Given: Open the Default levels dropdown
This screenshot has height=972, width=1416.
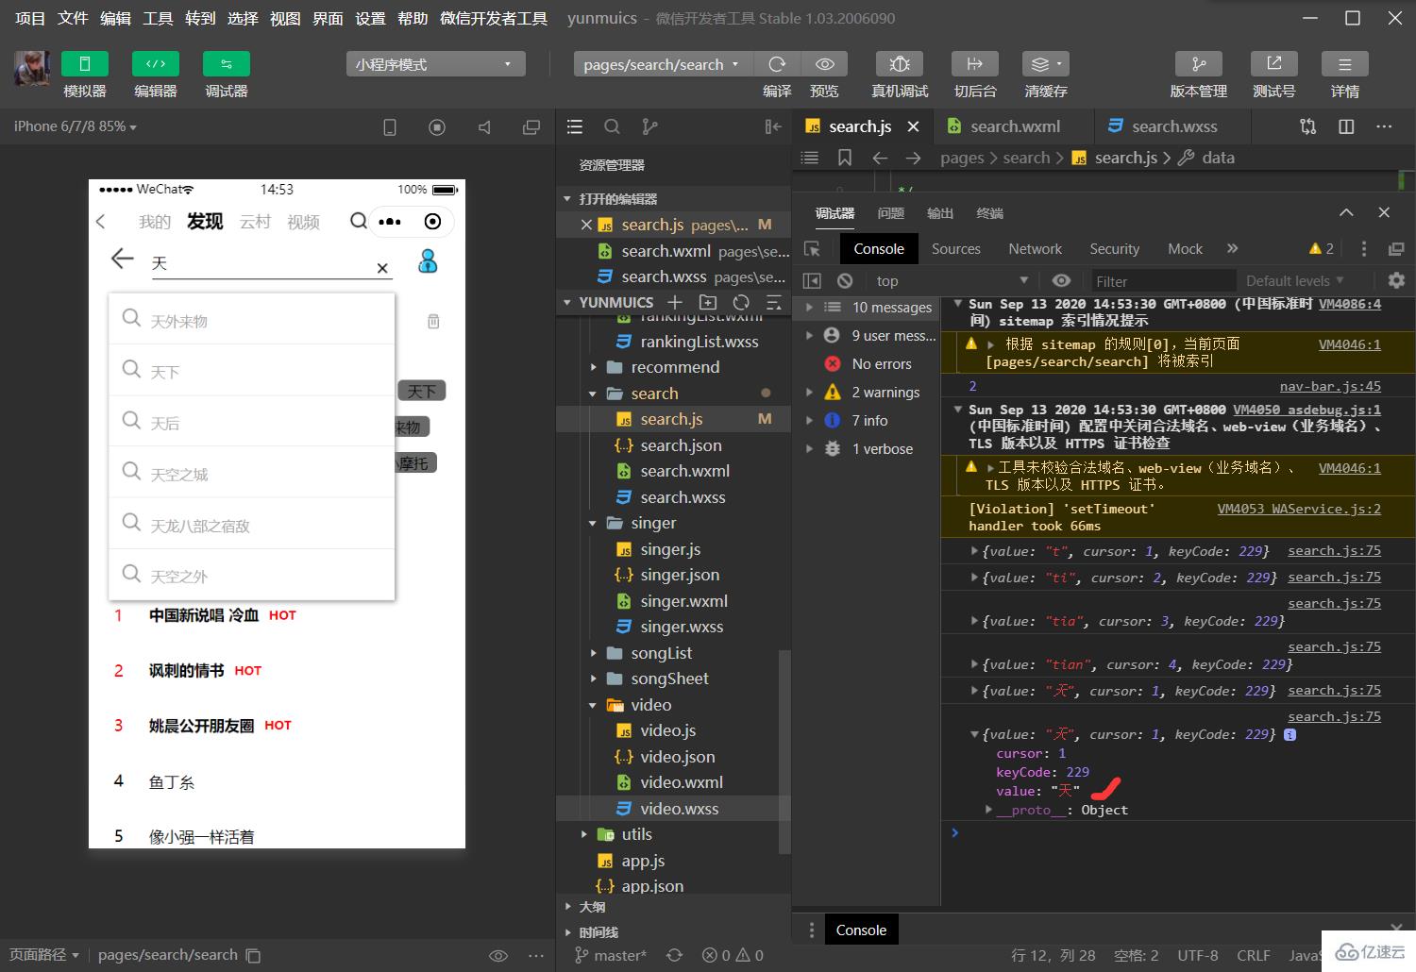Looking at the screenshot, I should pyautogui.click(x=1294, y=281).
